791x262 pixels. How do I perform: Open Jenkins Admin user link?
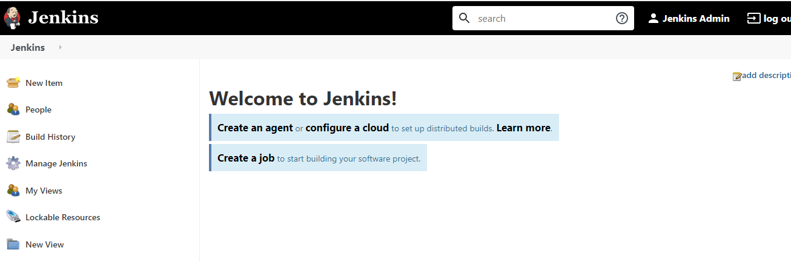click(x=696, y=18)
